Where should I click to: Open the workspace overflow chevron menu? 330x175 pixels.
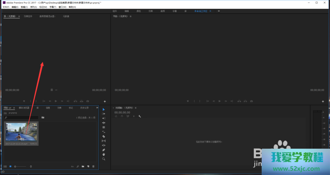coord(219,11)
